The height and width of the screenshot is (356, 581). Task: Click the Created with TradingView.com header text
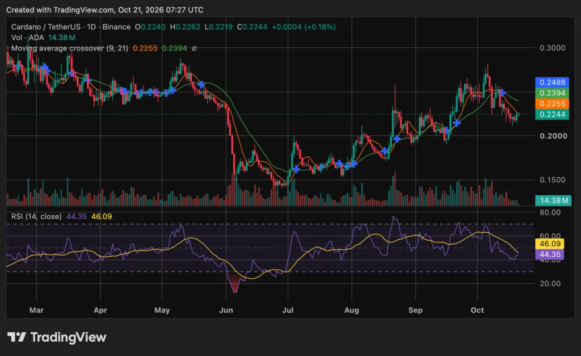(105, 10)
